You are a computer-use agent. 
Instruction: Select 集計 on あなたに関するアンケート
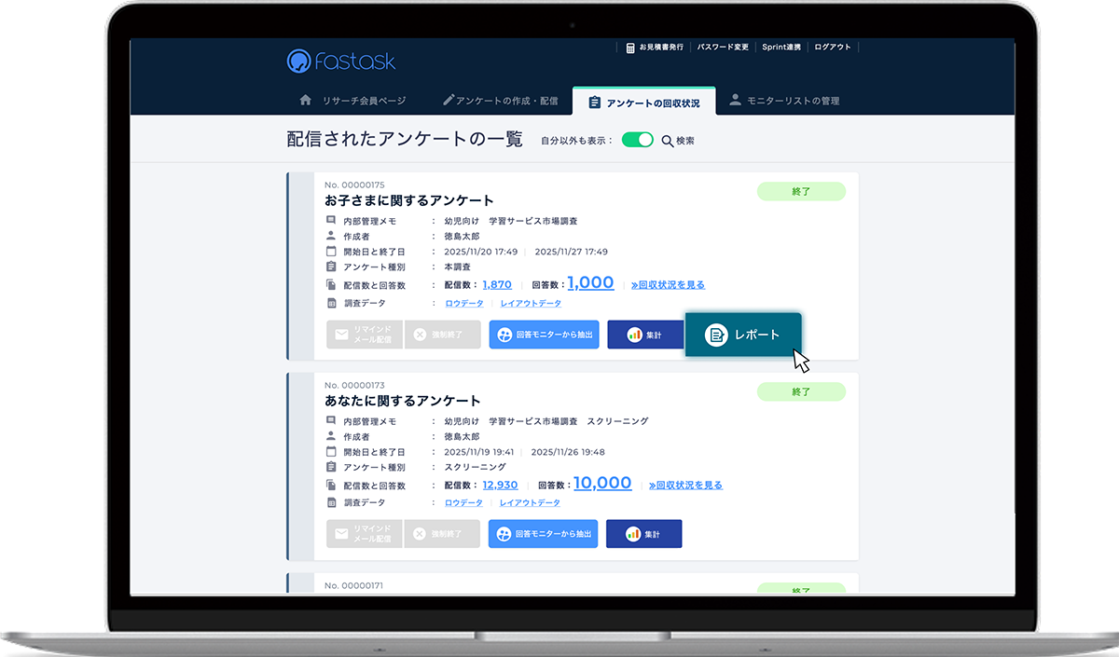pos(644,533)
